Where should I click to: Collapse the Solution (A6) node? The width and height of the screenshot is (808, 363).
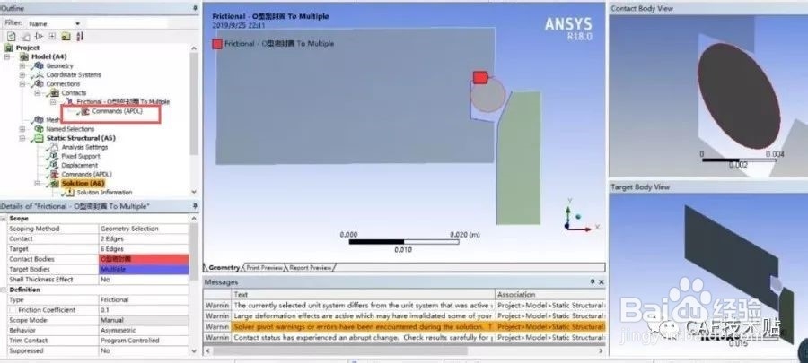coord(37,184)
